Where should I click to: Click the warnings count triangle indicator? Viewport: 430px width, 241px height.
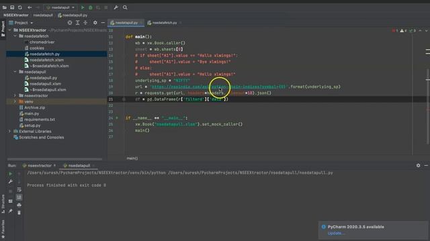point(403,31)
